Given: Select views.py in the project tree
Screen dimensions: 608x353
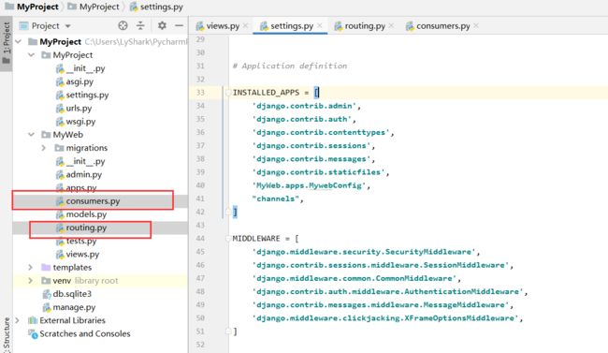Looking at the screenshot, I should 82,254.
